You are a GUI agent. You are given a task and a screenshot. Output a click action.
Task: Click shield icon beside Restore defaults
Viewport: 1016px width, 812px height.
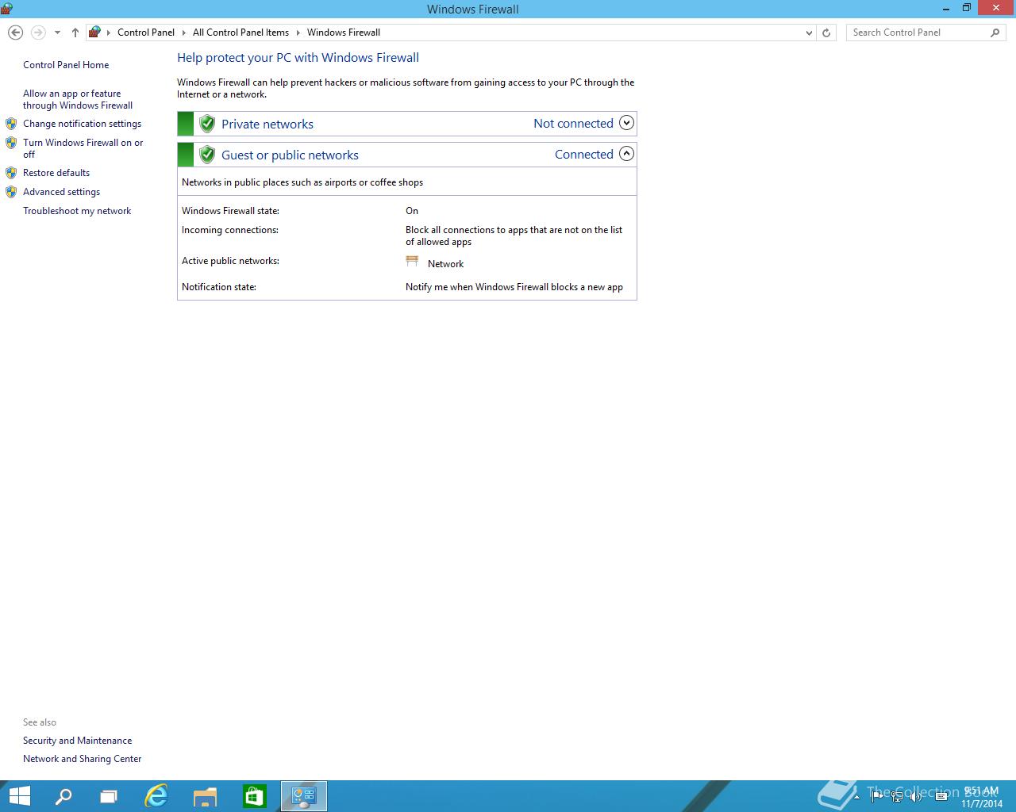click(x=11, y=173)
